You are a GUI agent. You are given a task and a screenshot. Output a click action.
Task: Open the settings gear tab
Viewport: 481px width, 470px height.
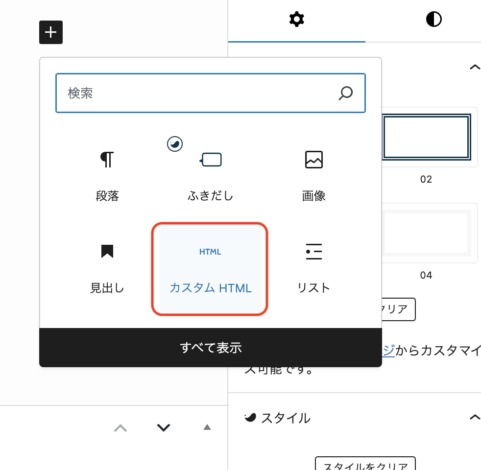[297, 19]
